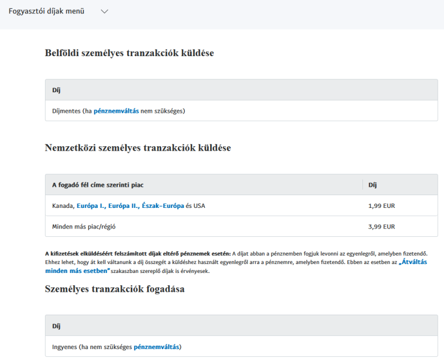Follow the „Átváltás minden más esetben” link
The width and height of the screenshot is (444, 358).
236,266
